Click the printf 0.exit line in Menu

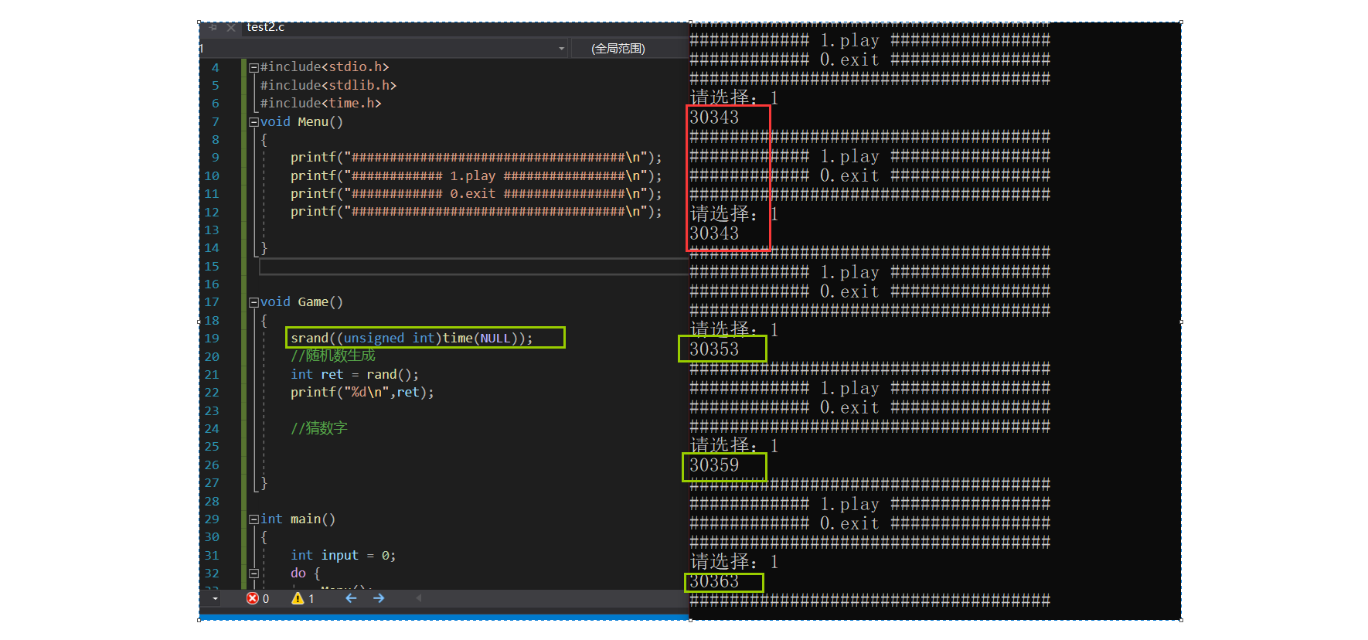tap(476, 194)
